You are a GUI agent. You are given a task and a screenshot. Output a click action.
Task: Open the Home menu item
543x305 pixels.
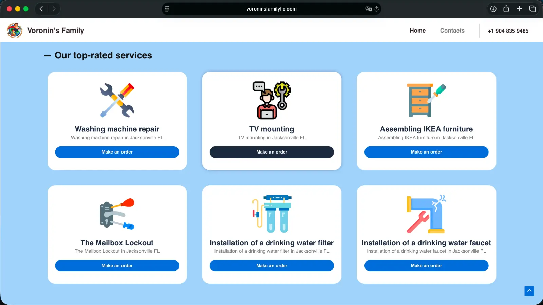(x=417, y=30)
